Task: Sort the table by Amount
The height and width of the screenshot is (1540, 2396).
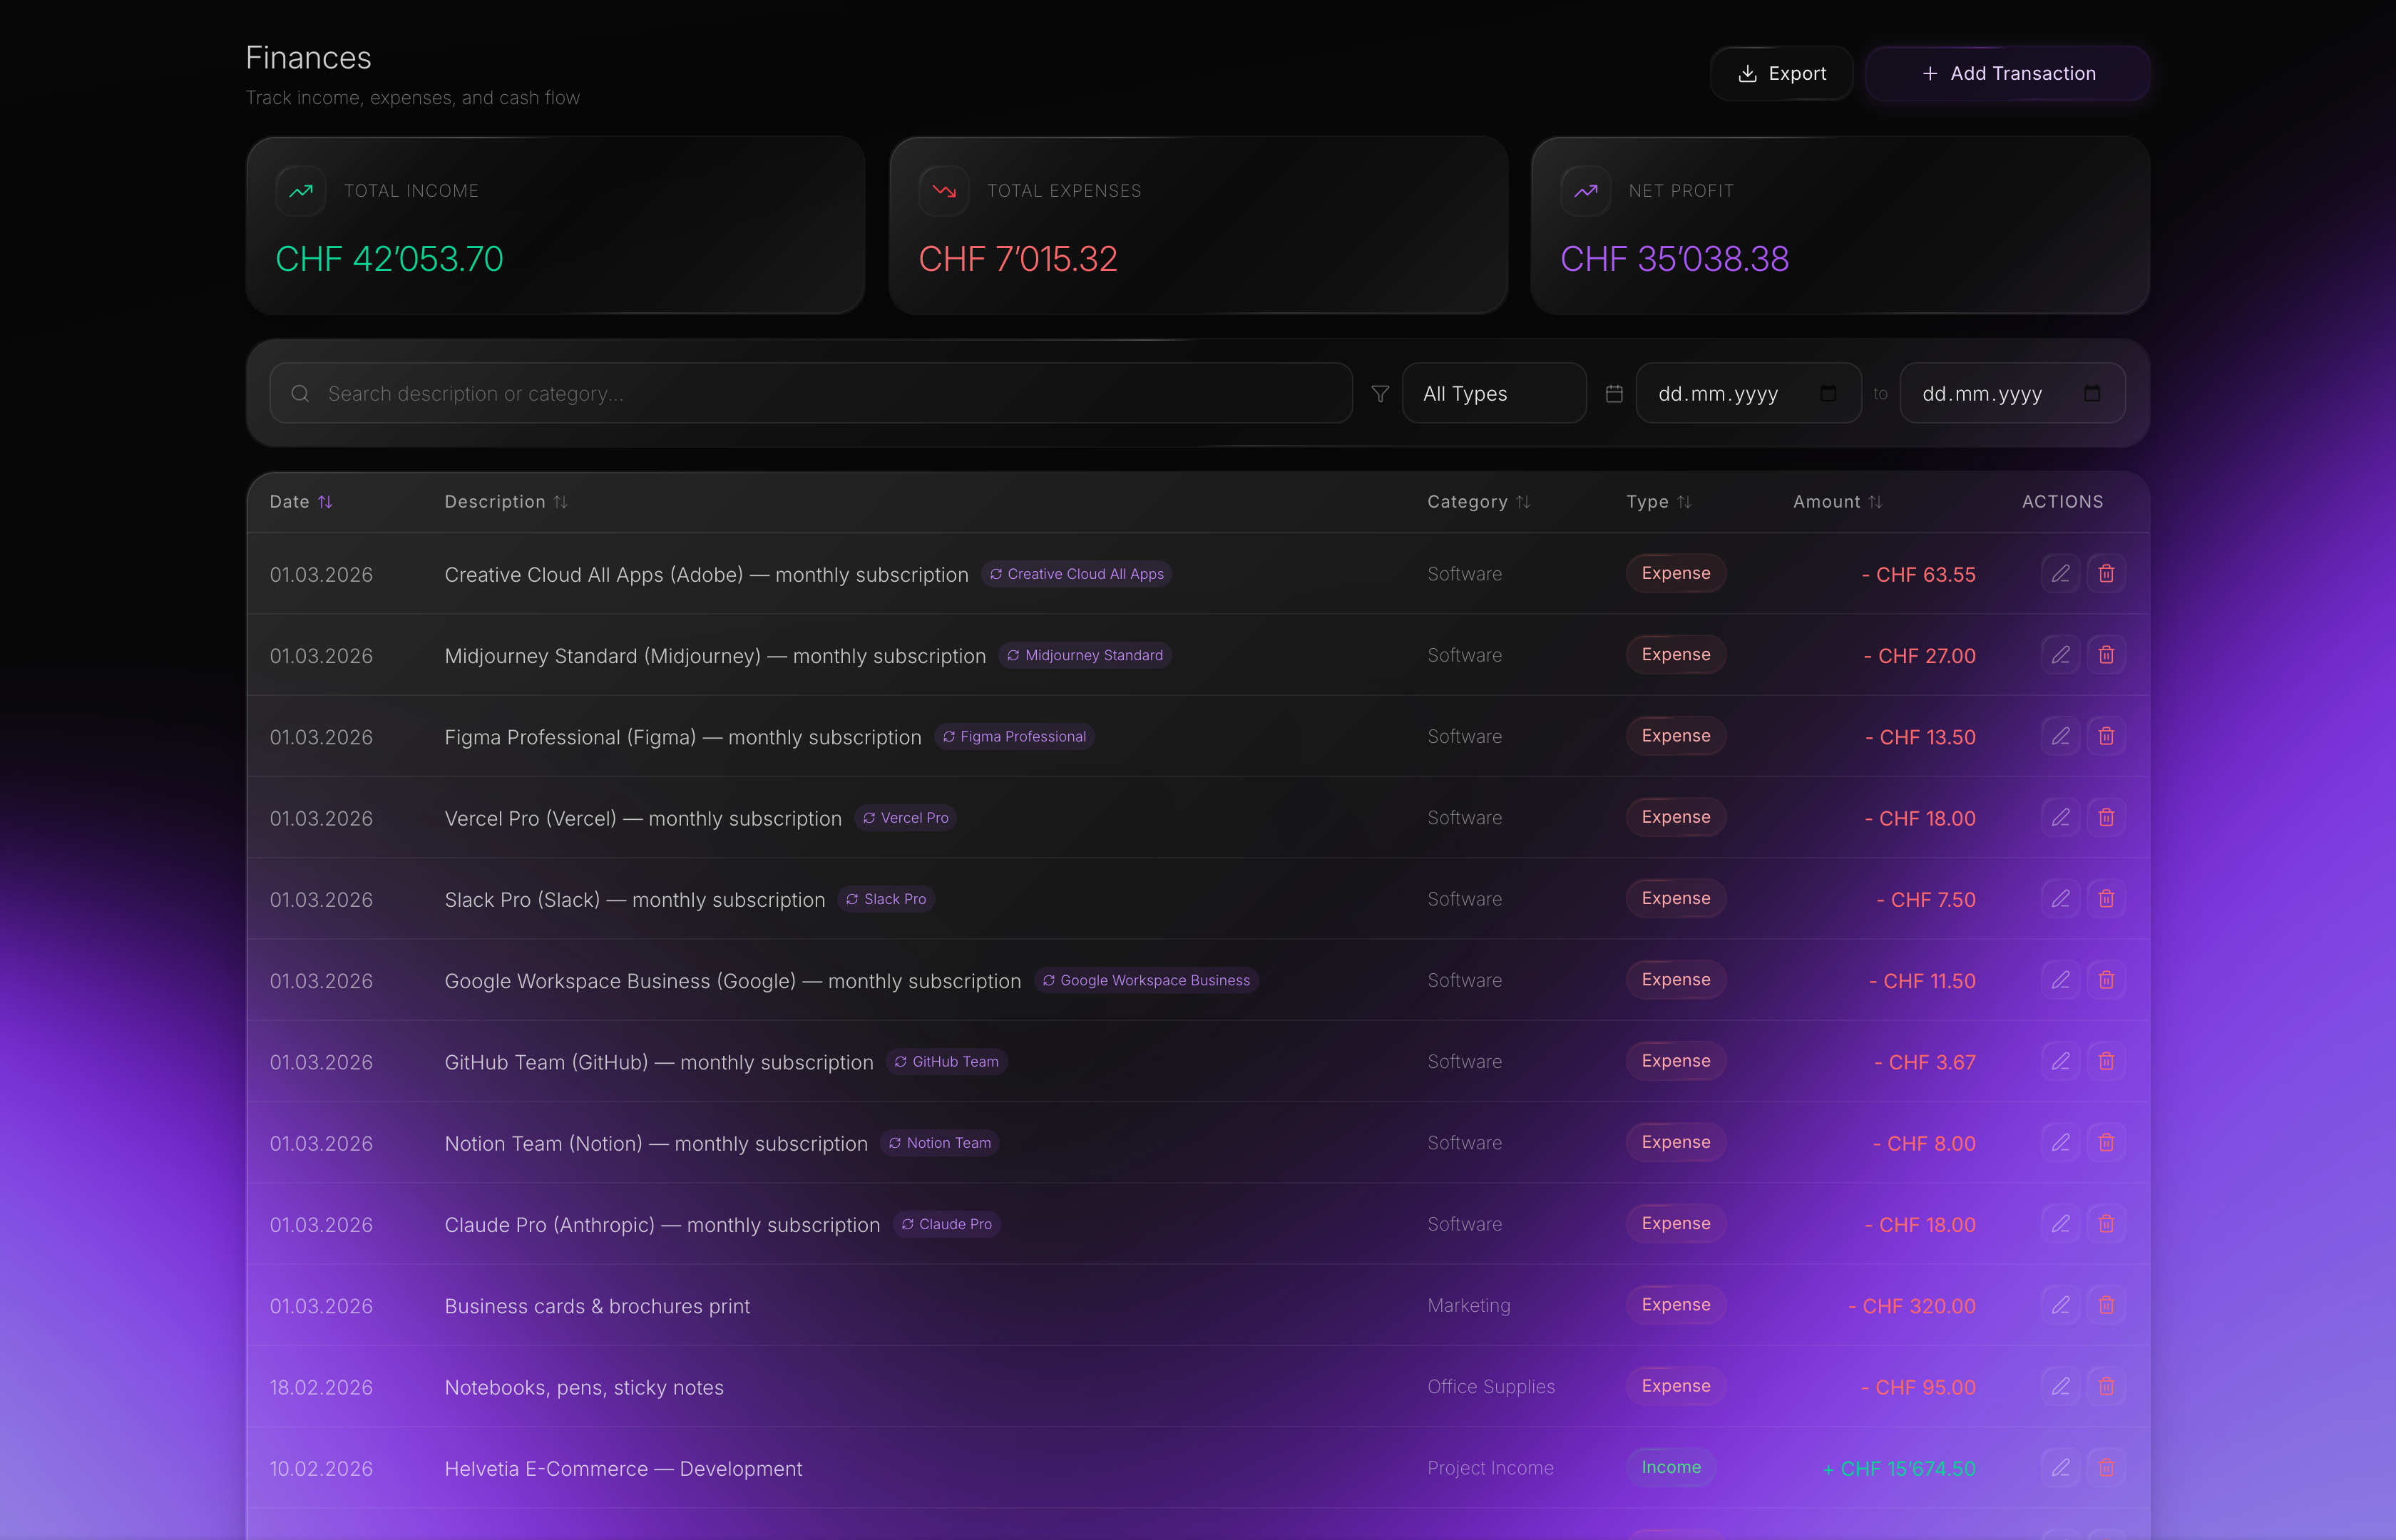Action: (1837, 501)
